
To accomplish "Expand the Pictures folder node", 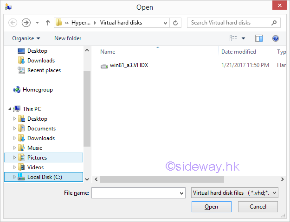I will coord(15,158).
